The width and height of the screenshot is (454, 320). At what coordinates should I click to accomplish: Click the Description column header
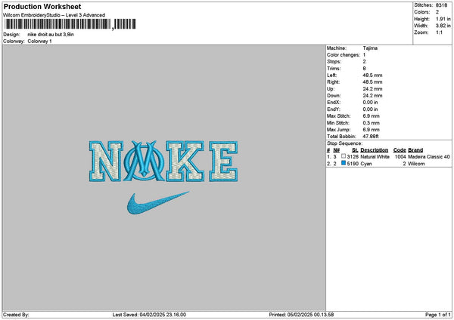(375, 150)
